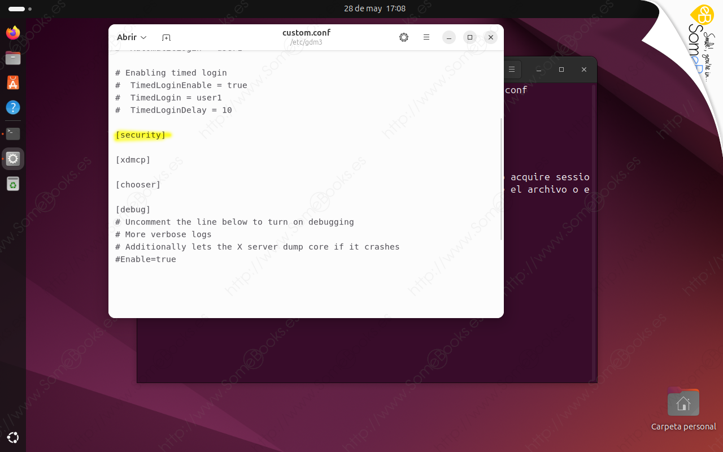Image resolution: width=723 pixels, height=452 pixels.
Task: Open the Files app from the dock
Action: coord(12,58)
